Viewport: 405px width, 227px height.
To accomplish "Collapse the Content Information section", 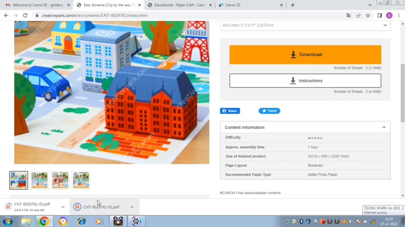I will [x=384, y=127].
